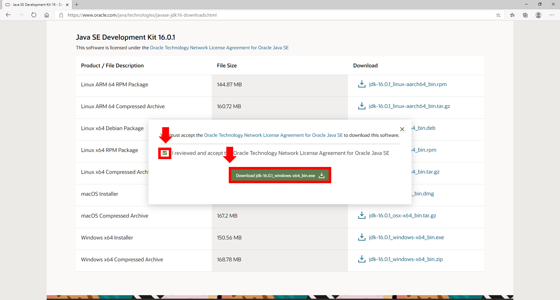Click download icon for Linux ARM 64 RPM
The image size is (560, 300).
362,84
